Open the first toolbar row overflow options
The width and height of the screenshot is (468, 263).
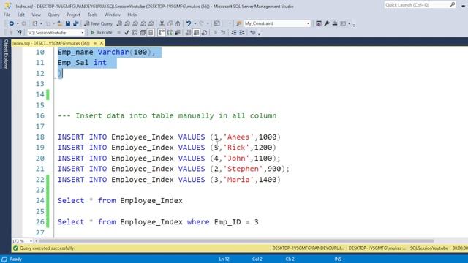click(354, 24)
